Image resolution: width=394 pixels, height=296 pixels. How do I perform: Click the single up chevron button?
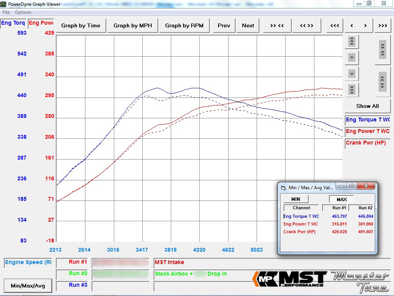tap(352, 58)
